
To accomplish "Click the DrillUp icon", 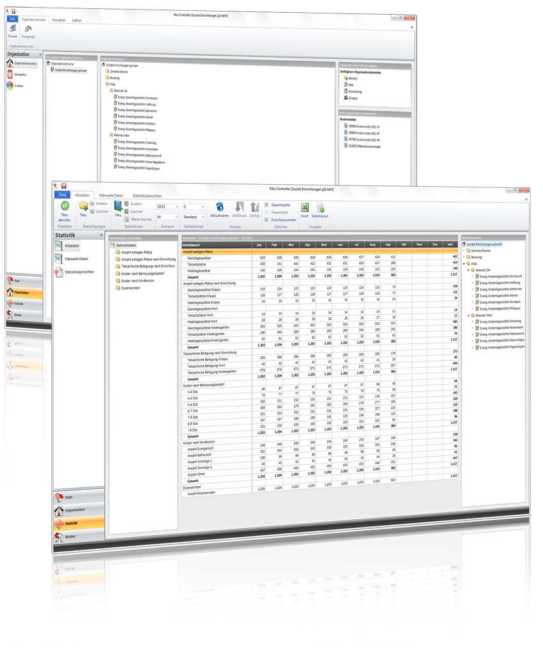I will point(254,207).
